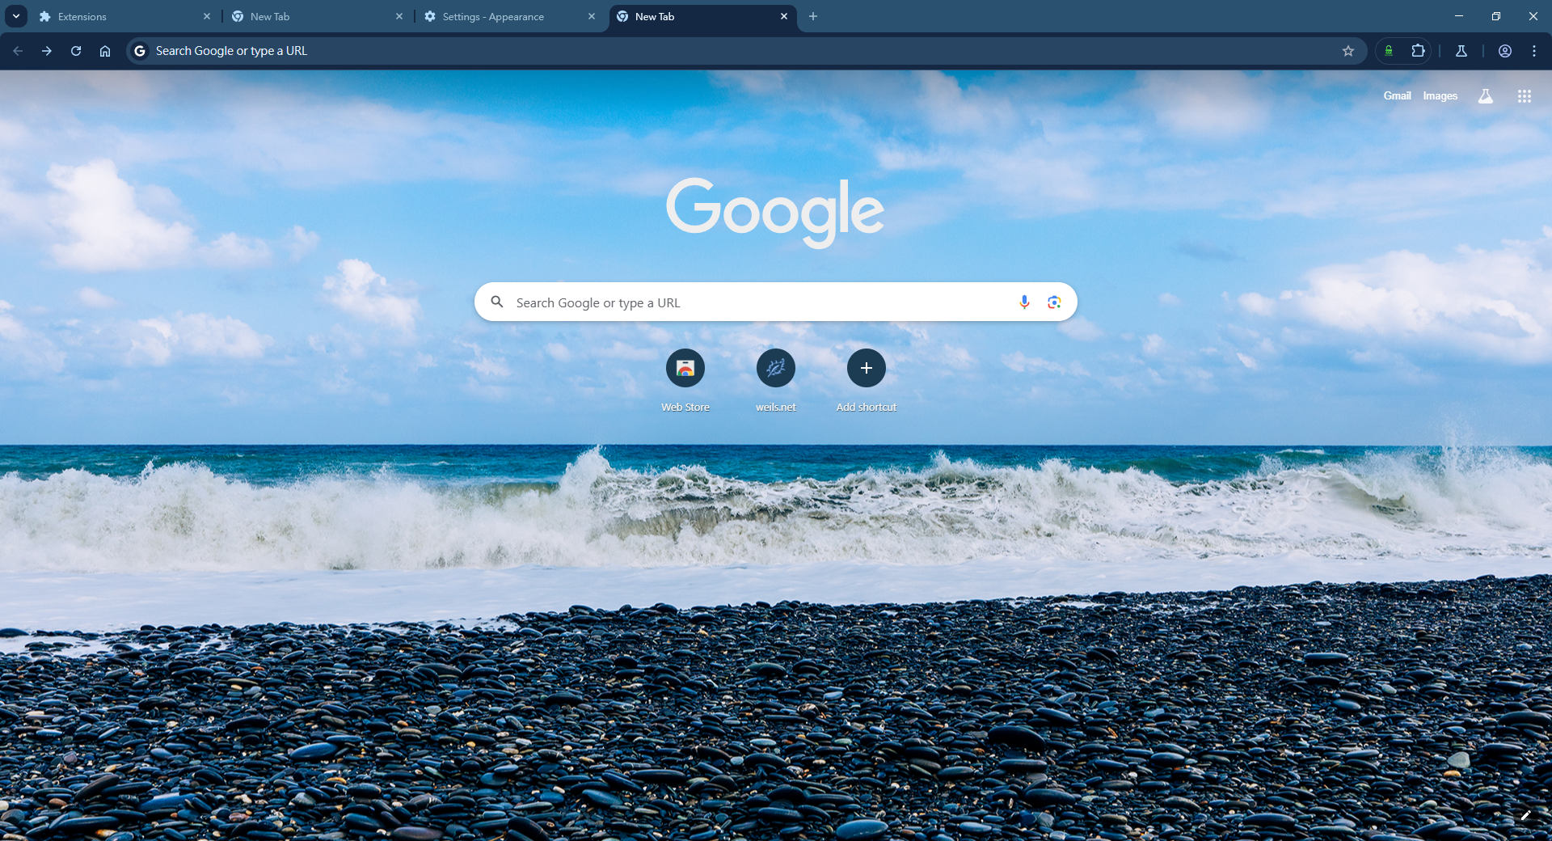This screenshot has width=1552, height=841.
Task: Open Chrome Labs flask in toolbar
Action: click(1461, 51)
